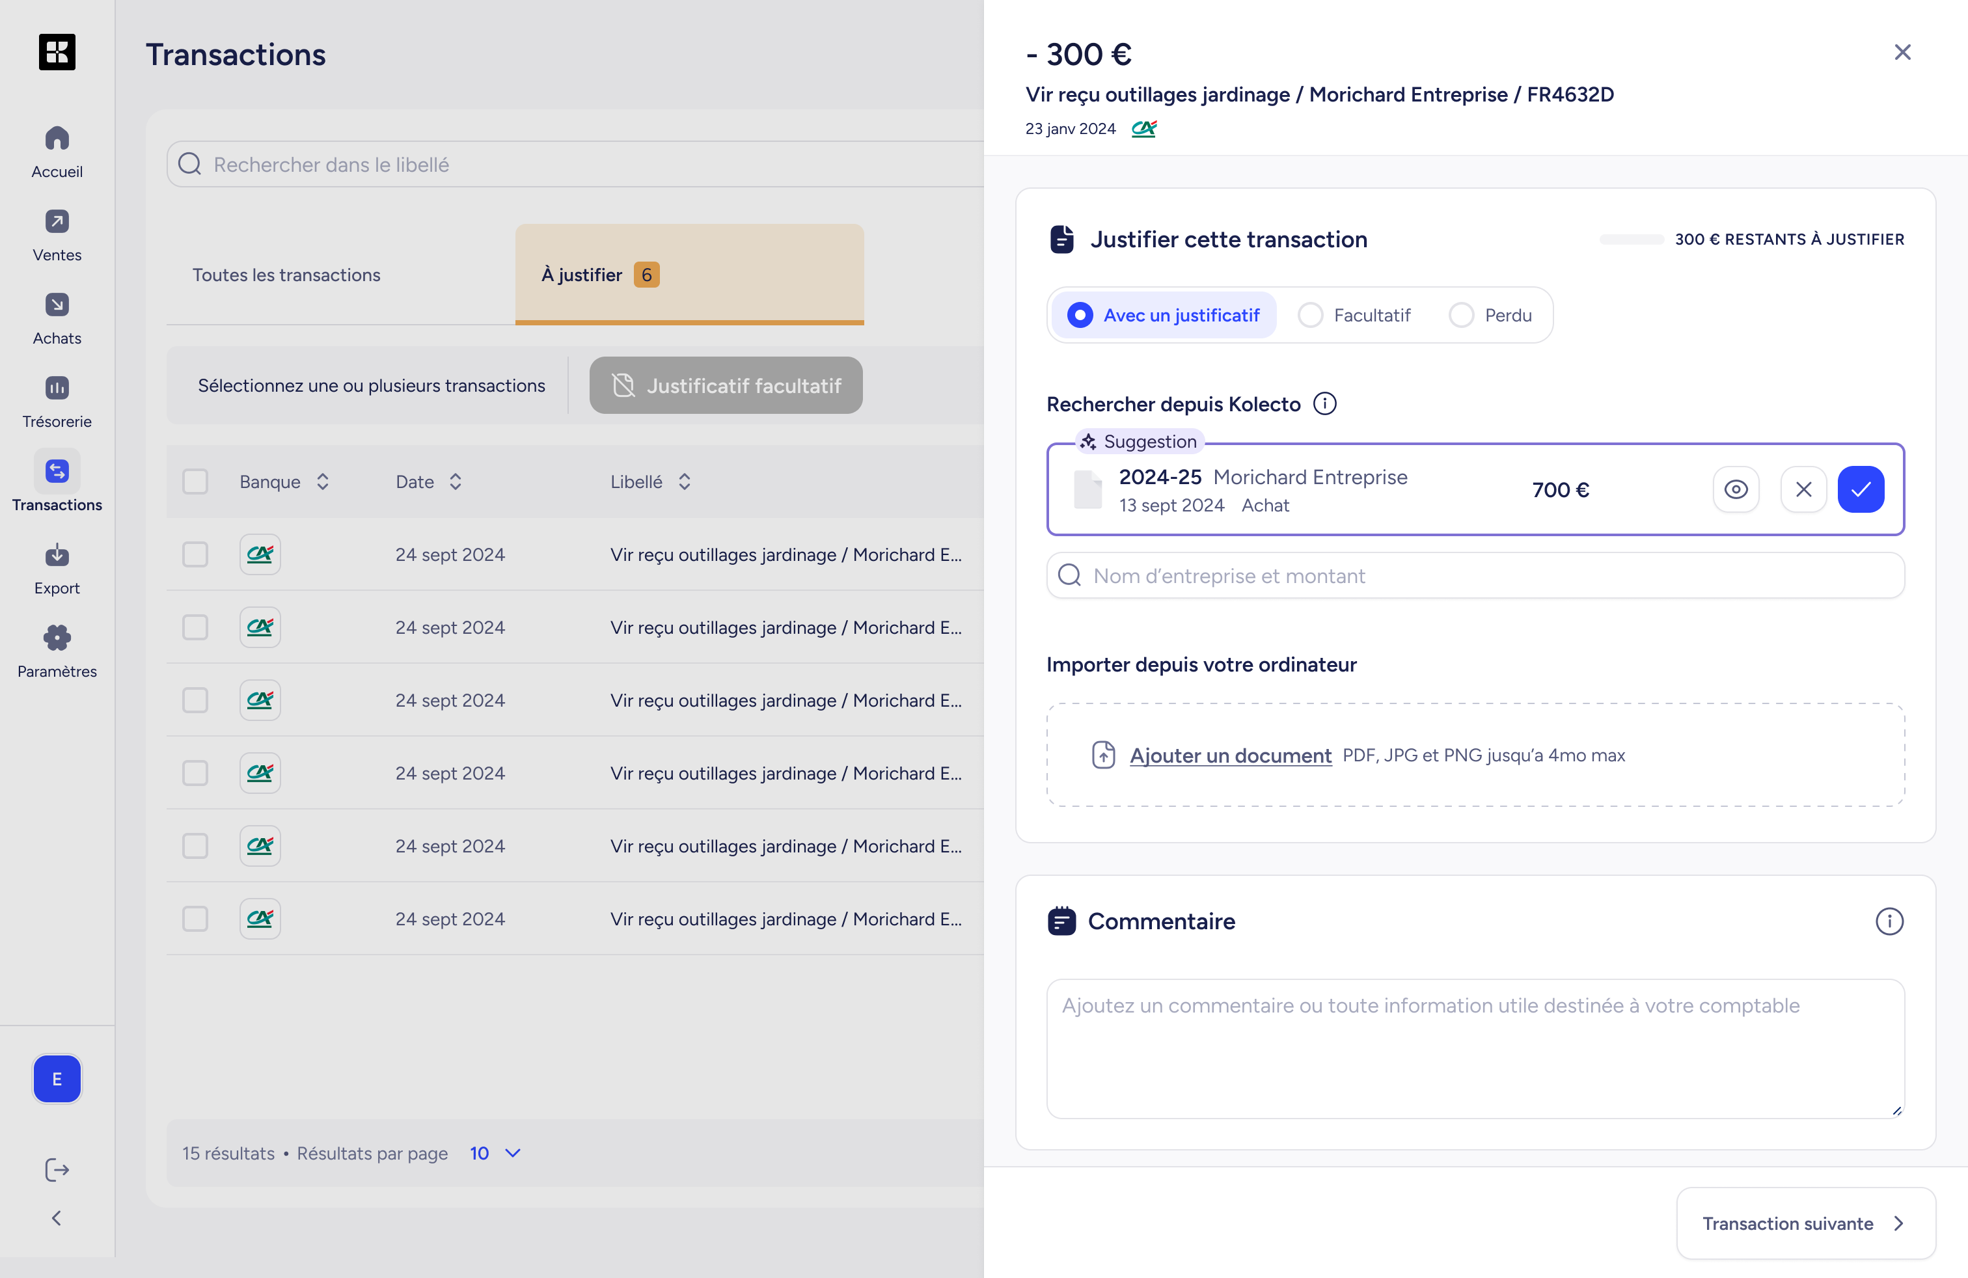Check the first 24 sept transaction row
The image size is (1968, 1278).
(195, 554)
